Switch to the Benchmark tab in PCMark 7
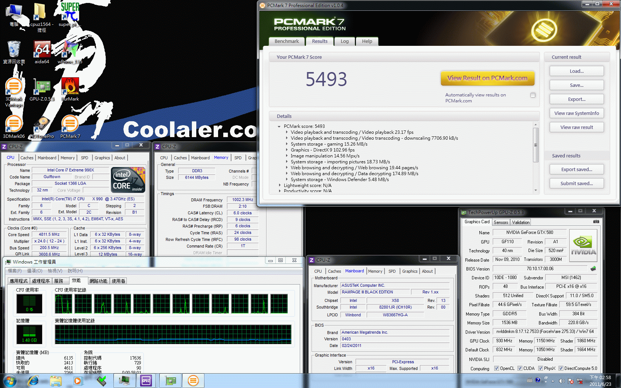Viewport: 621px width, 388px height. click(286, 41)
